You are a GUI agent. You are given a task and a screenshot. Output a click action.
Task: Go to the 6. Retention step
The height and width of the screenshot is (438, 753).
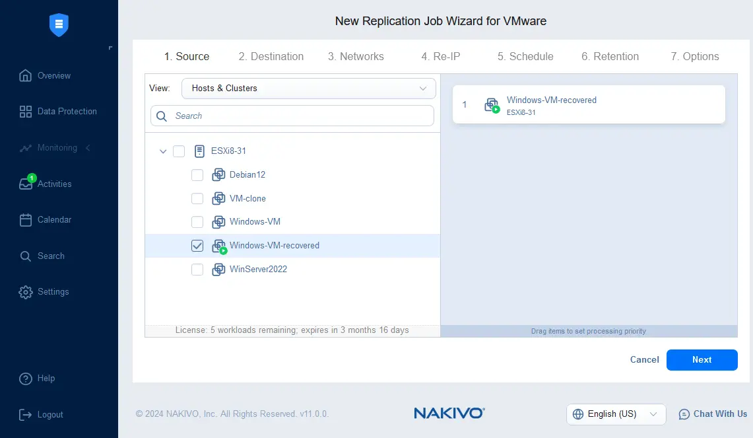click(x=610, y=56)
